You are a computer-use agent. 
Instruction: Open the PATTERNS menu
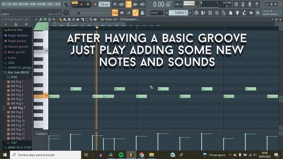pos(23,4)
